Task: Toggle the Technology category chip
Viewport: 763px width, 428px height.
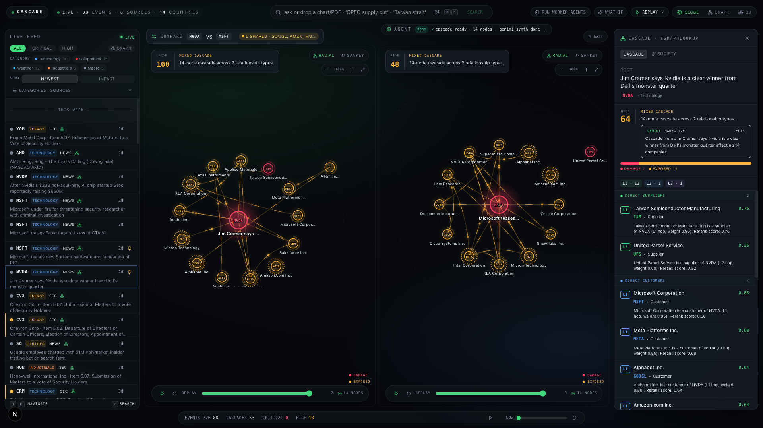Action: tap(51, 59)
